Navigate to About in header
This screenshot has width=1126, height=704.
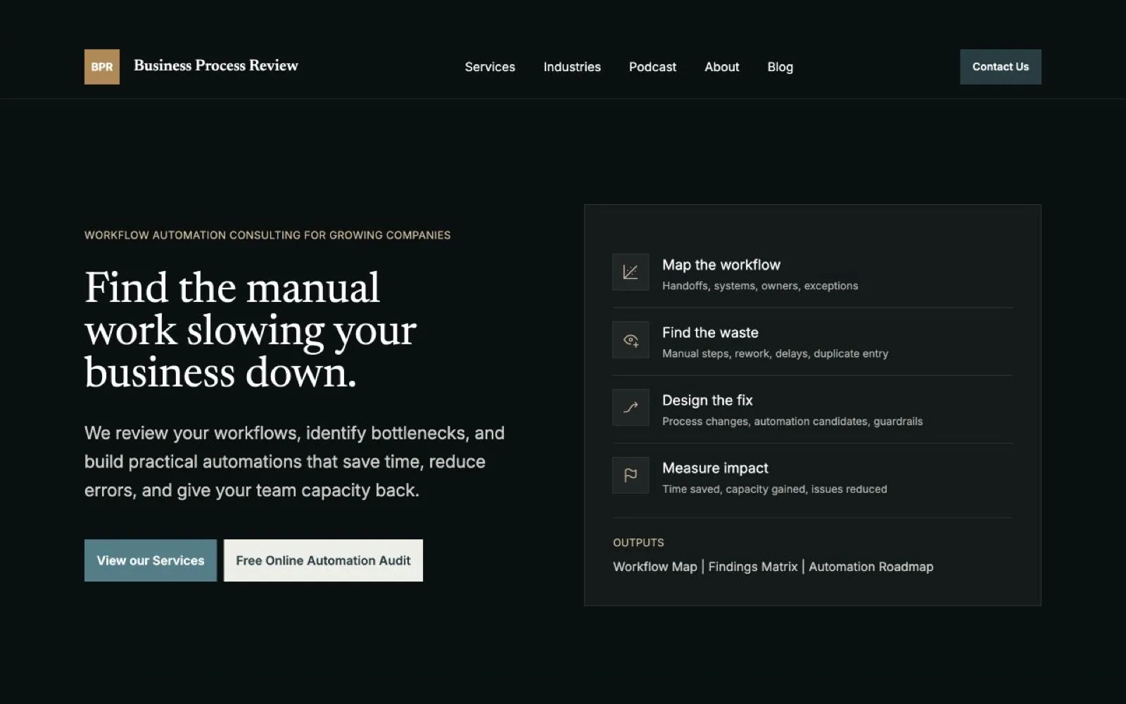click(x=722, y=67)
